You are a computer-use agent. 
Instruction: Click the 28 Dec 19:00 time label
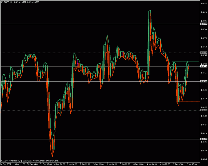pos(19,164)
